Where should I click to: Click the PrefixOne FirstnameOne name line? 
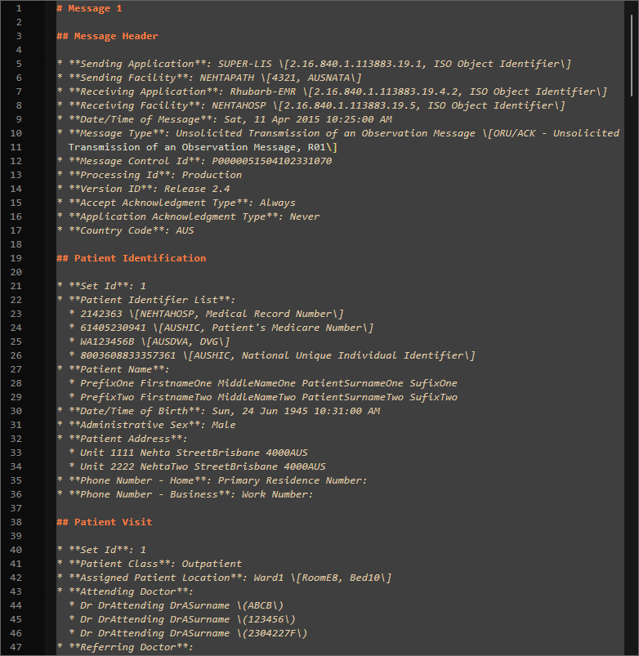[263, 383]
